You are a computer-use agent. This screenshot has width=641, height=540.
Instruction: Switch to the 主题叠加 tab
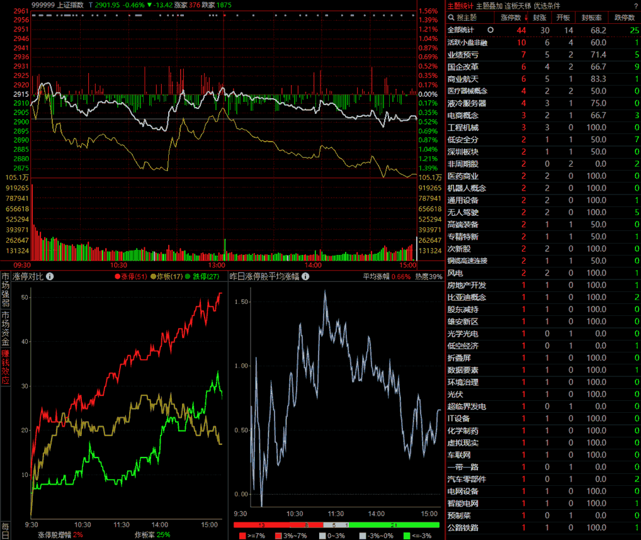pyautogui.click(x=489, y=6)
